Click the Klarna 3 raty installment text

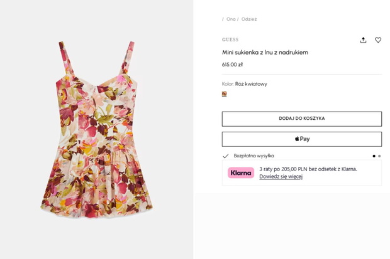[x=308, y=169]
